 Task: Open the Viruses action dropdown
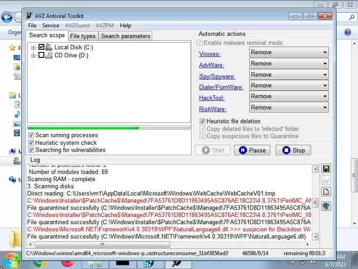pos(289,52)
